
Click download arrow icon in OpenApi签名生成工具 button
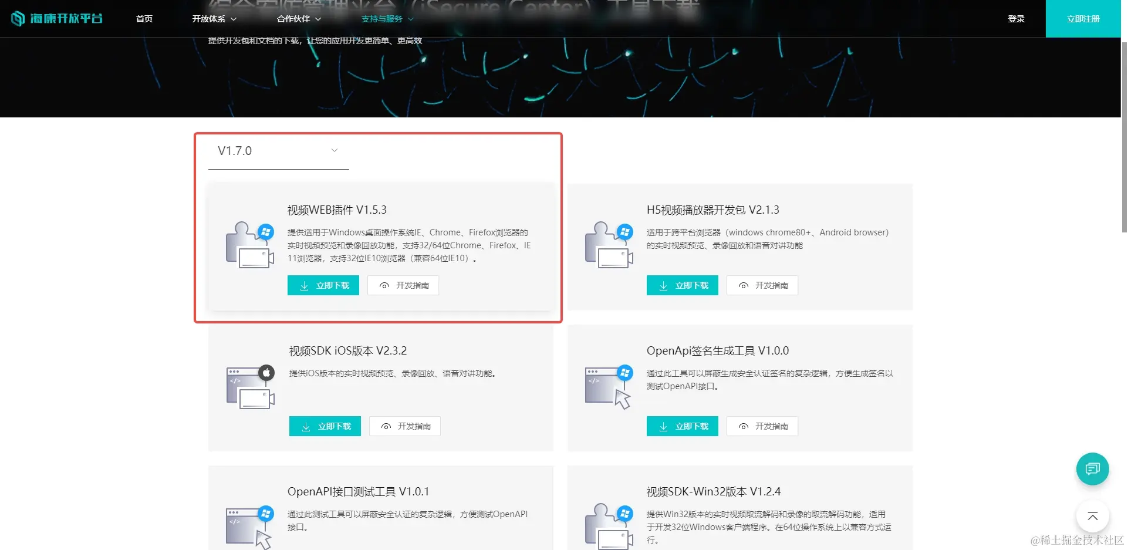663,427
